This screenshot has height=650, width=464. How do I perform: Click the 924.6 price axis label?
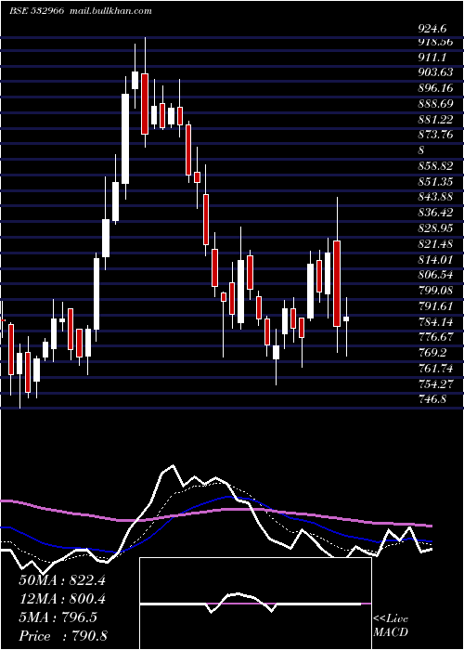[x=432, y=29]
